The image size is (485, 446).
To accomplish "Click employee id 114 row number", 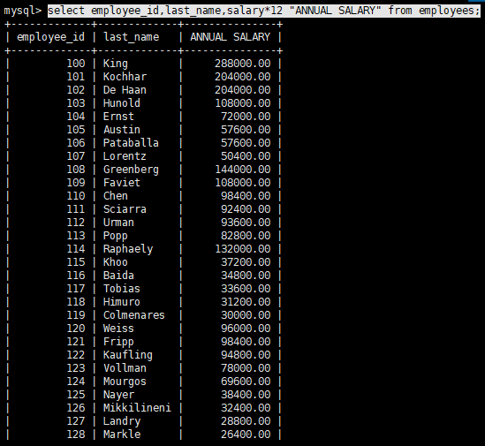I will coord(75,249).
